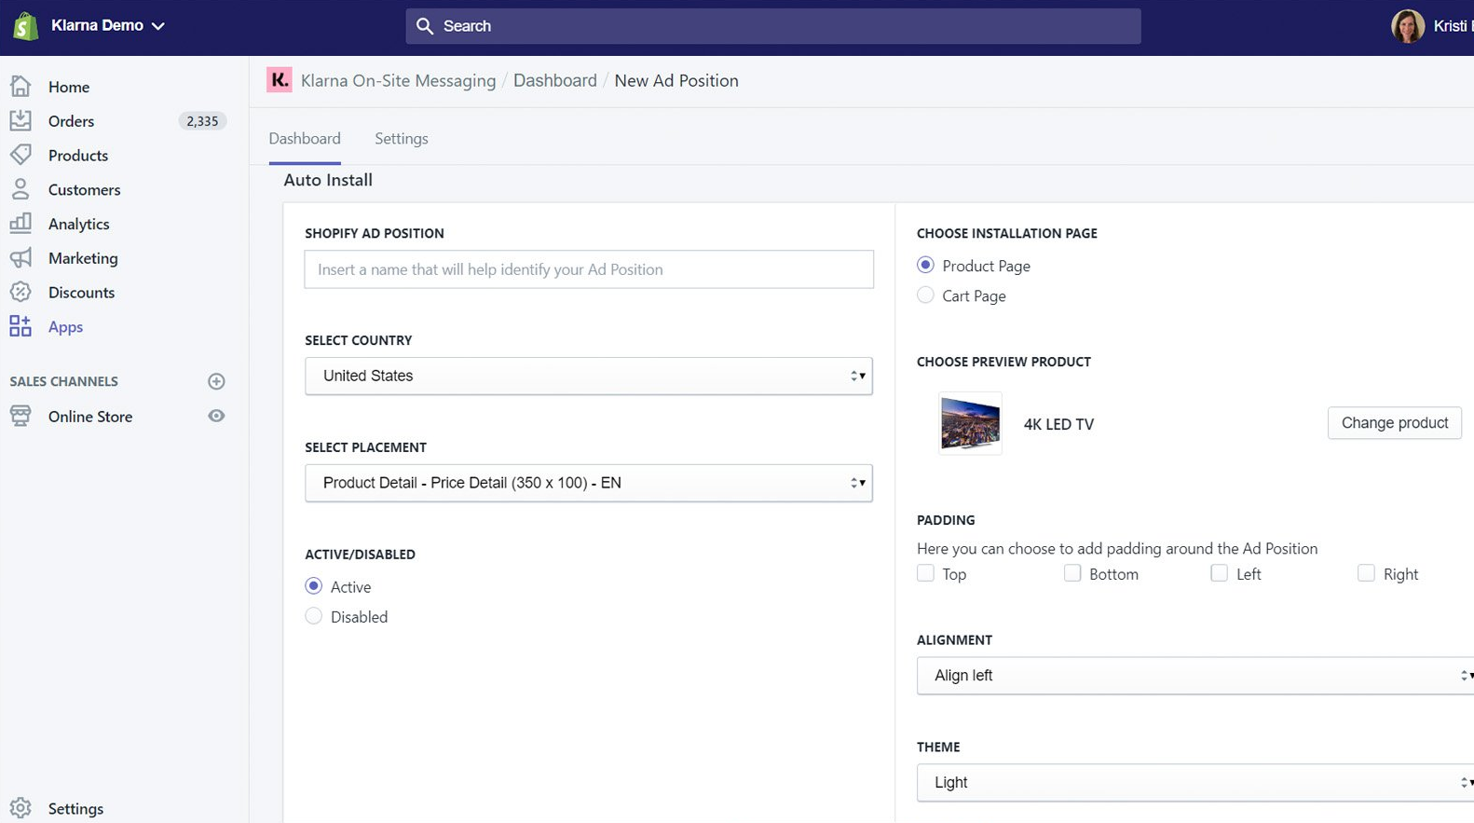
Task: Click the Products tag icon
Action: click(20, 155)
